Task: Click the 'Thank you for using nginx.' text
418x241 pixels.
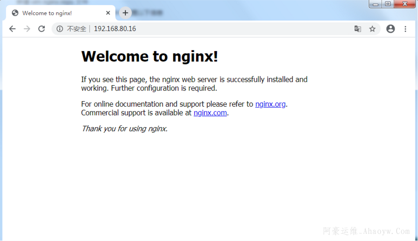Action: point(124,129)
